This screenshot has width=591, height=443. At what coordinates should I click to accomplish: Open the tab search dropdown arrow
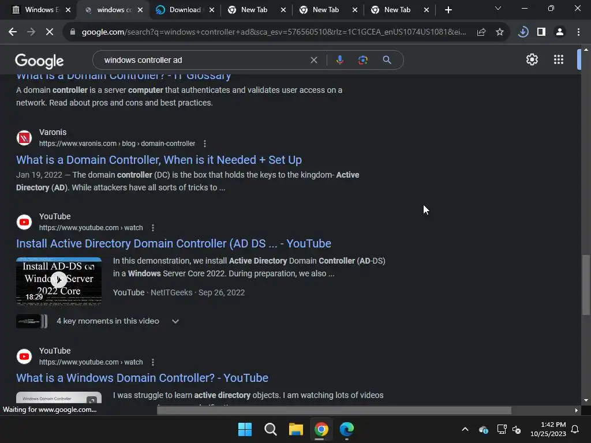click(498, 9)
